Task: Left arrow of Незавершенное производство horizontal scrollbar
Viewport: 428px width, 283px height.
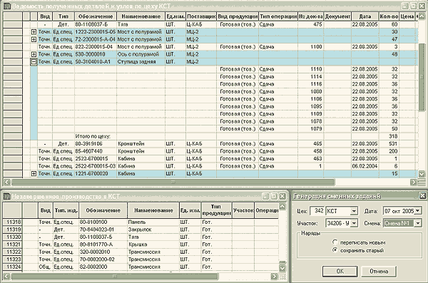Action: click(x=7, y=277)
